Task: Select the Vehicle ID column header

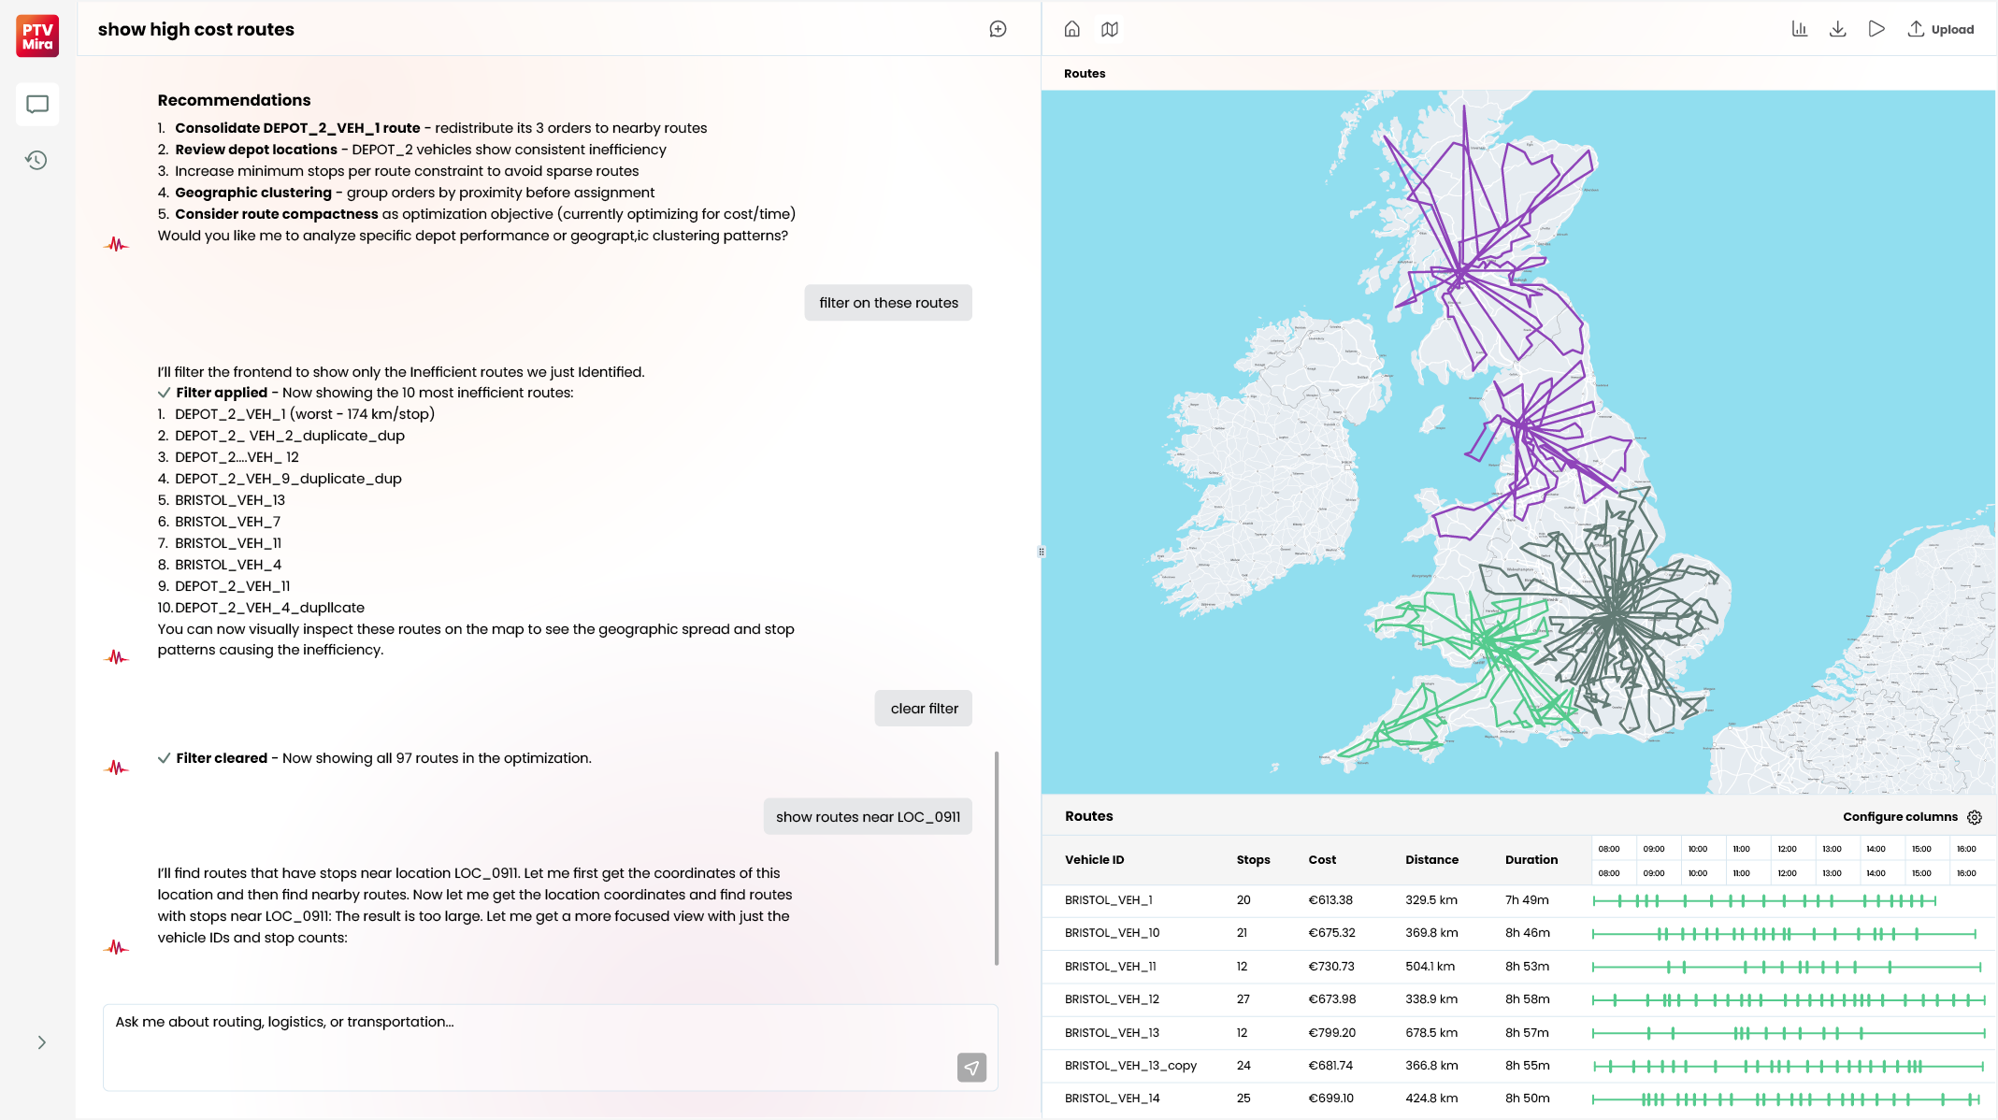Action: (x=1093, y=859)
